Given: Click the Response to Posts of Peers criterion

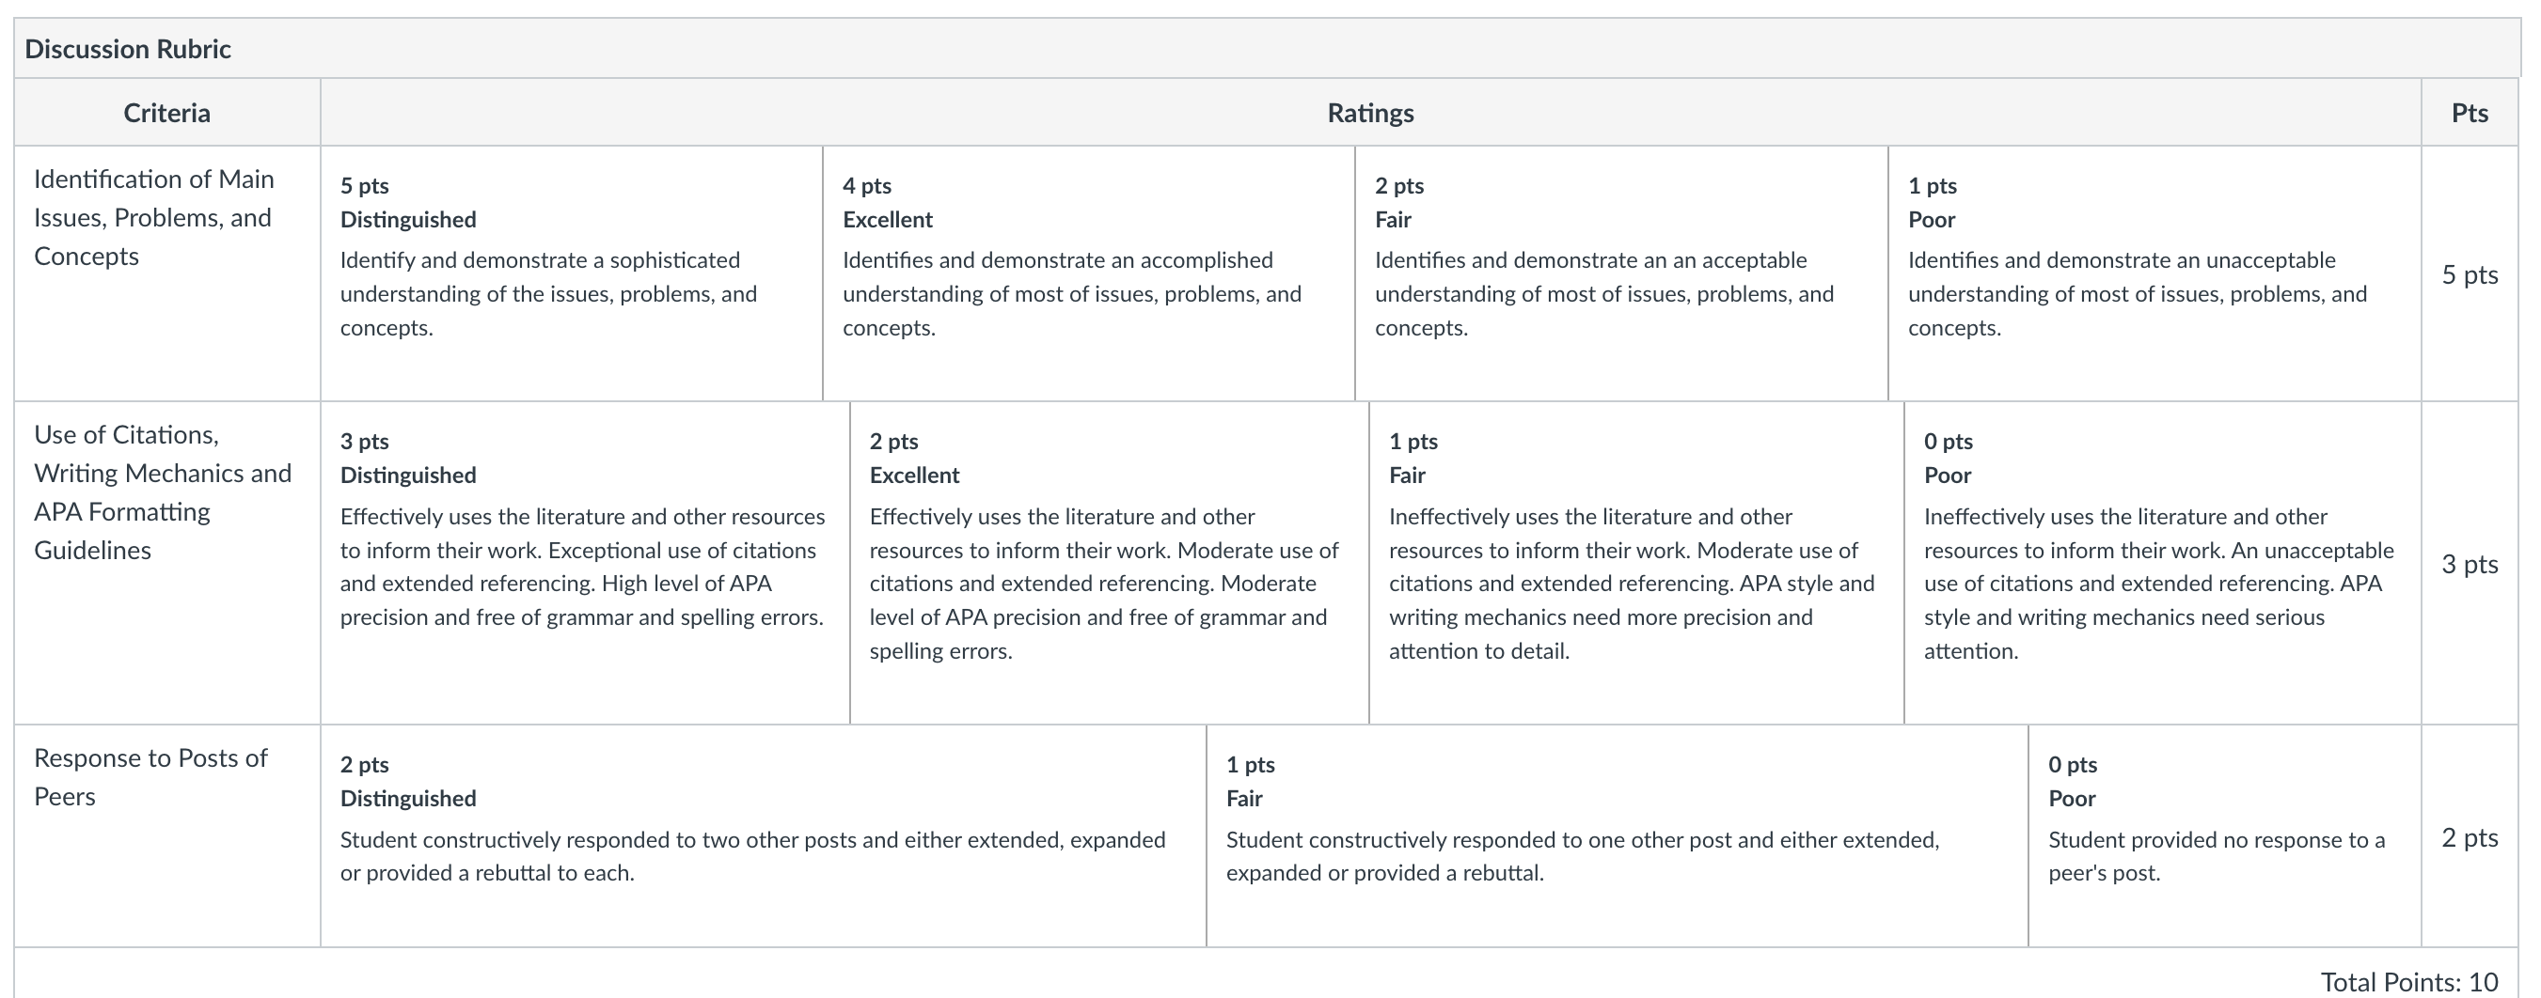Looking at the screenshot, I should (150, 777).
